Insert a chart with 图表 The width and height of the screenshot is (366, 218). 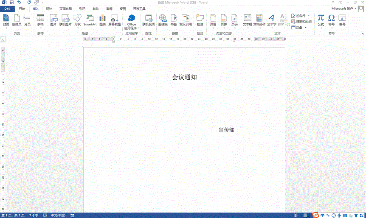tap(102, 20)
